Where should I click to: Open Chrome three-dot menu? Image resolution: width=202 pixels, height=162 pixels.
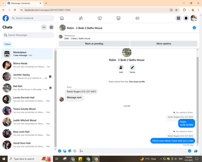coord(198,10)
